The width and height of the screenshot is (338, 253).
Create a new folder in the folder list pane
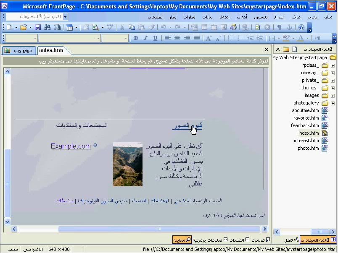[286, 49]
